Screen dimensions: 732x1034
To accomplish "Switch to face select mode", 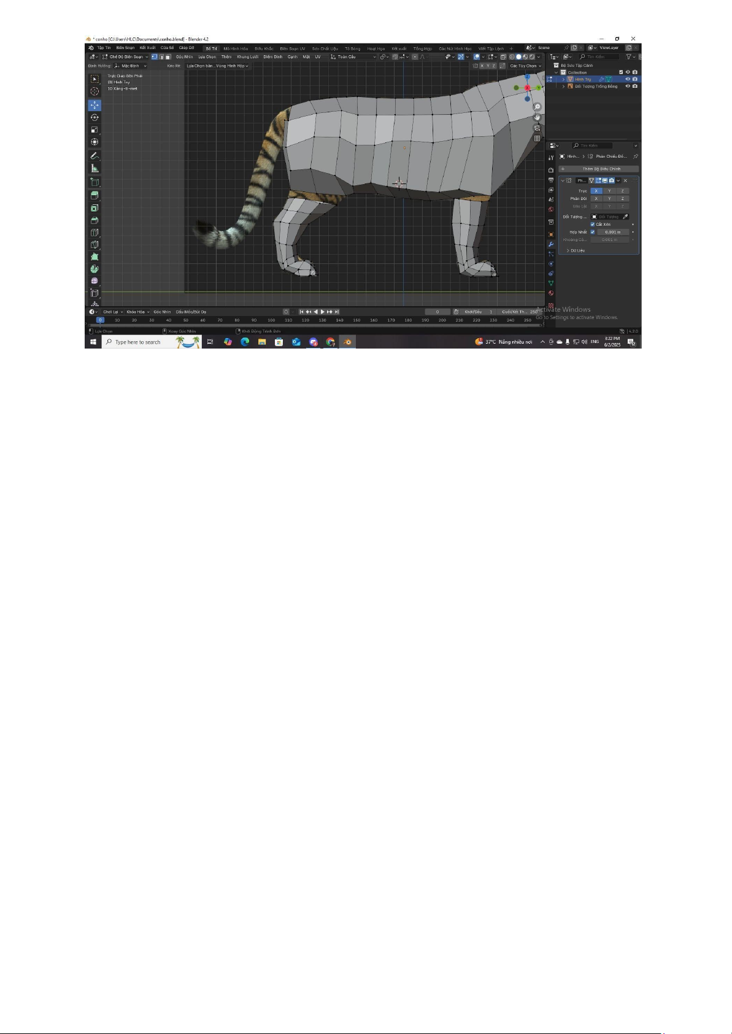I will 168,57.
